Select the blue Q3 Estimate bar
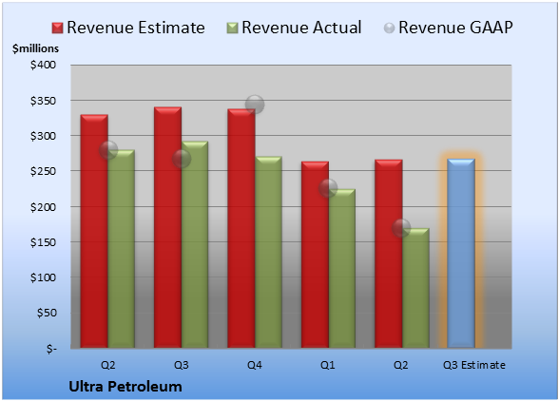Image resolution: width=559 pixels, height=401 pixels. (461, 253)
